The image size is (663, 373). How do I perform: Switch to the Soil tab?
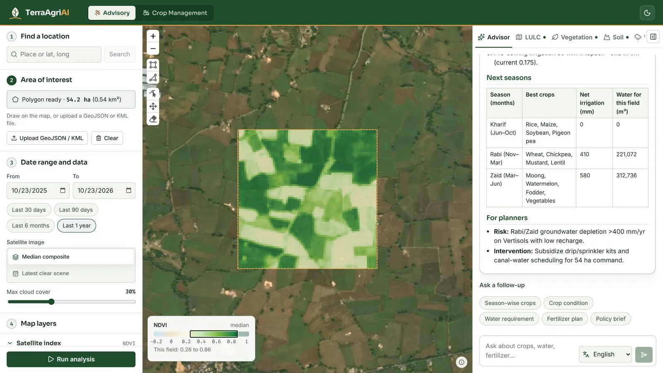(x=616, y=37)
